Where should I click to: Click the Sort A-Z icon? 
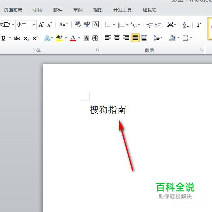point(186,25)
